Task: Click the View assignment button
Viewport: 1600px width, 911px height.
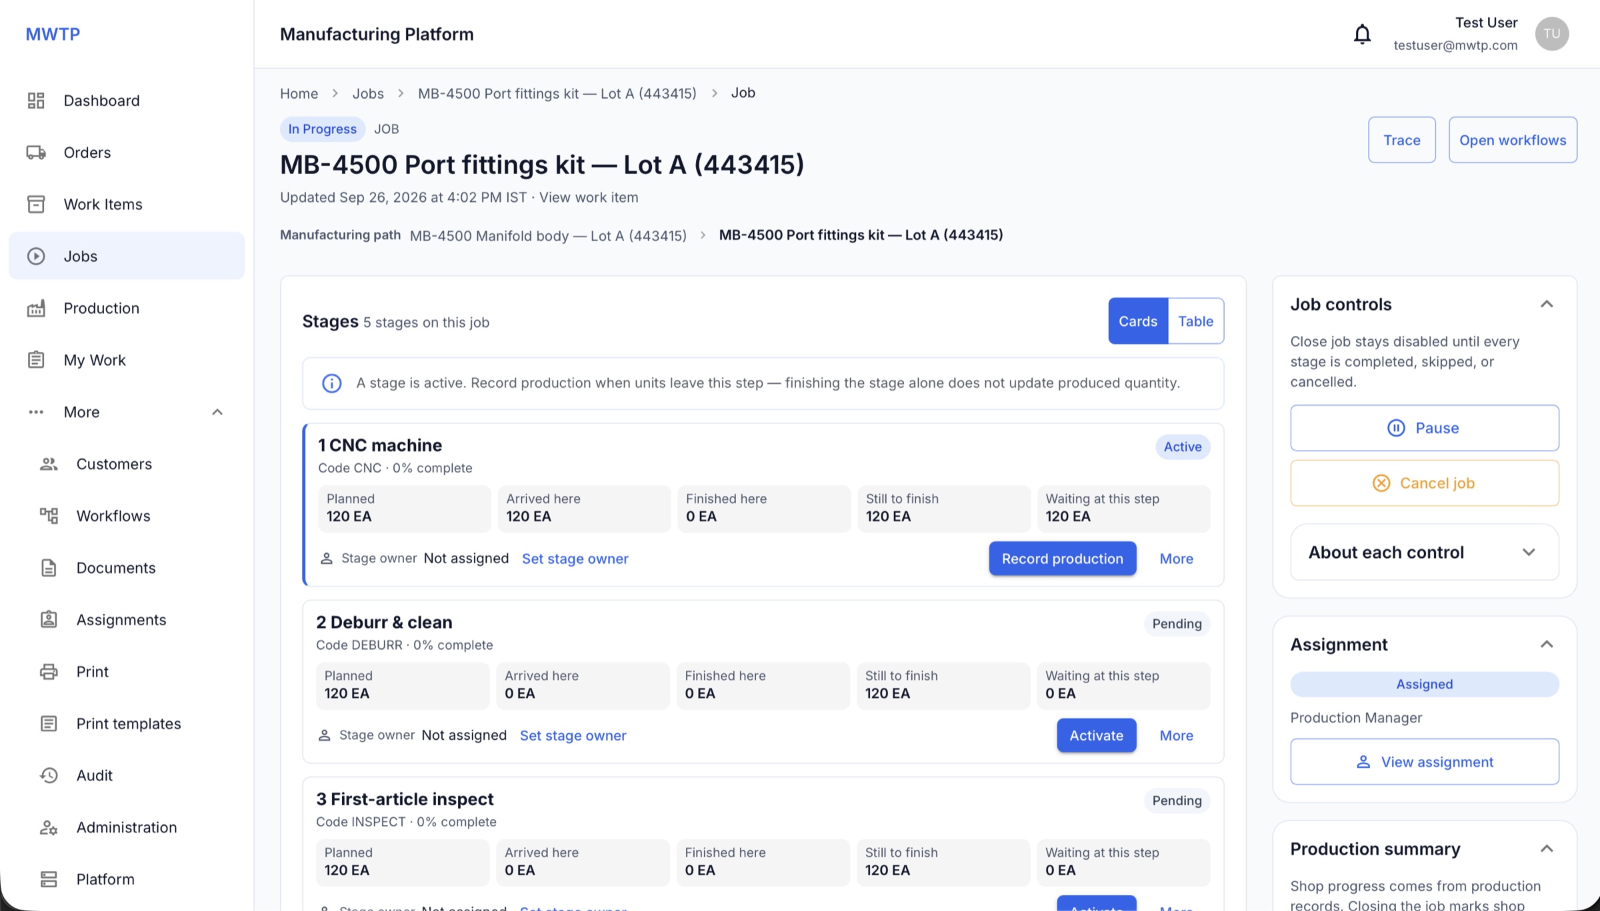Action: [1425, 762]
